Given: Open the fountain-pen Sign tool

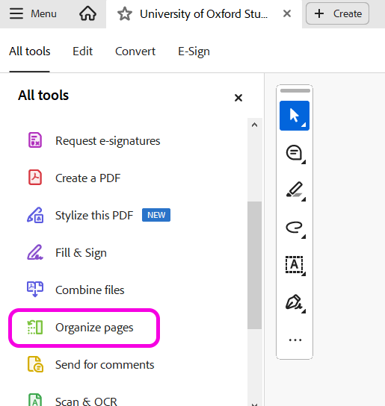Looking at the screenshot, I should click(x=295, y=302).
